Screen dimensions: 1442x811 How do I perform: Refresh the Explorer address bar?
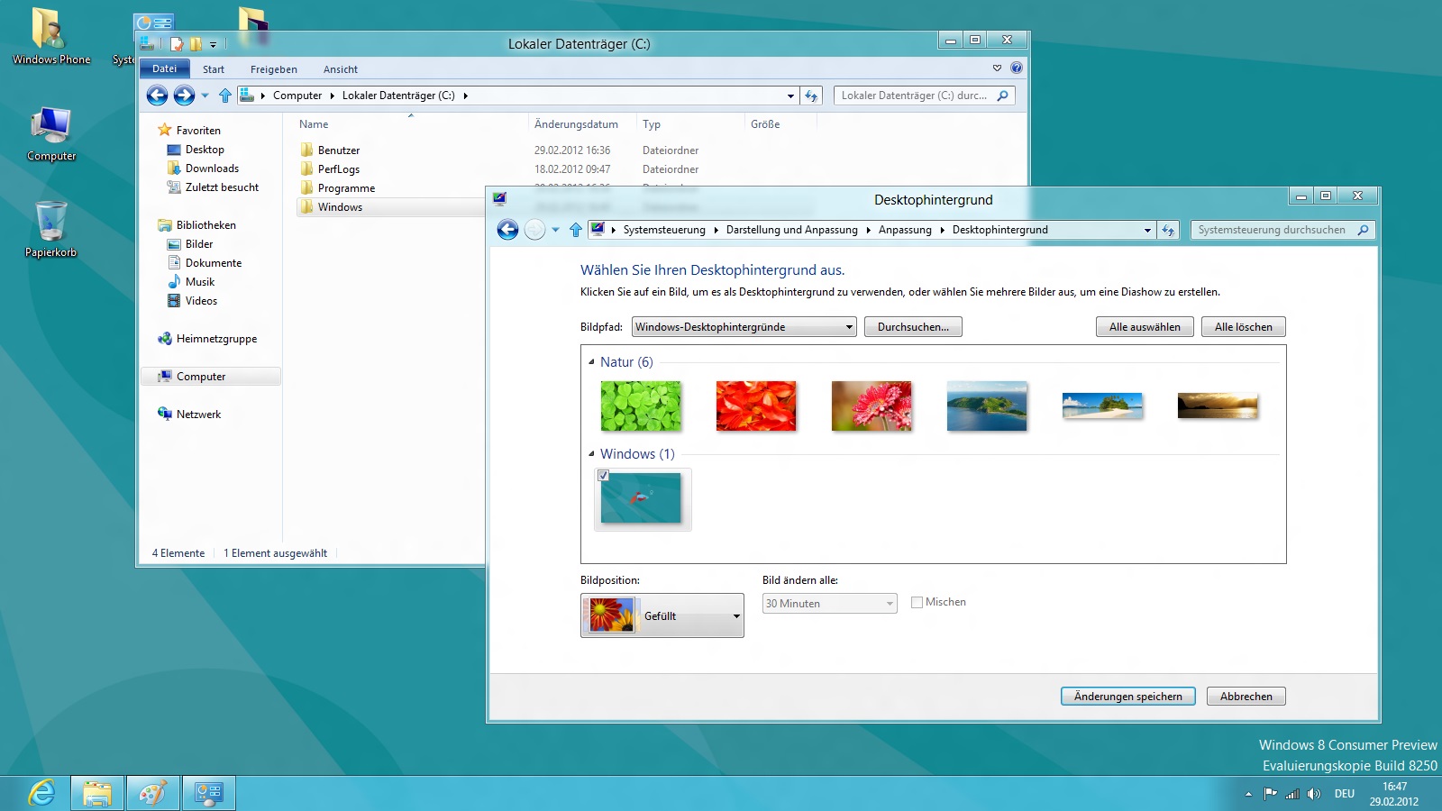tap(811, 96)
